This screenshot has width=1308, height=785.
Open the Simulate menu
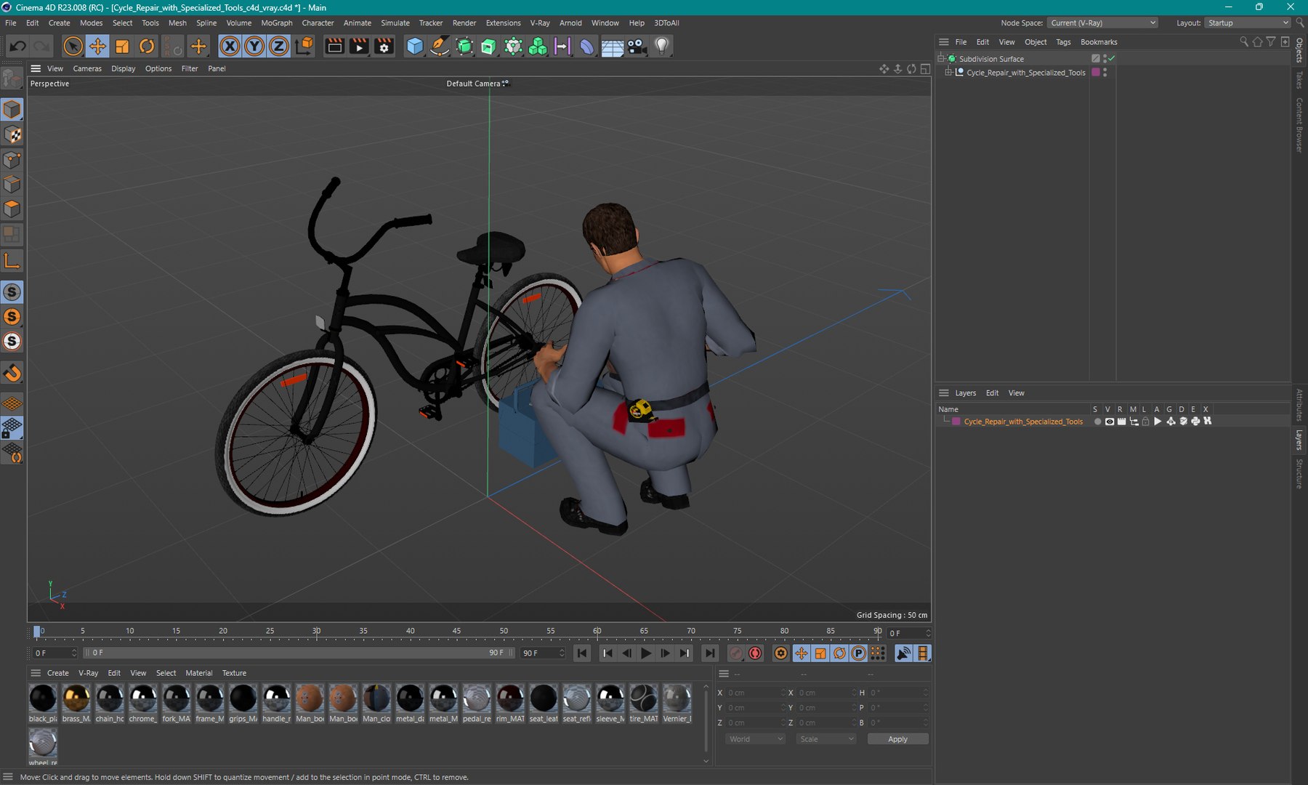[x=395, y=23]
